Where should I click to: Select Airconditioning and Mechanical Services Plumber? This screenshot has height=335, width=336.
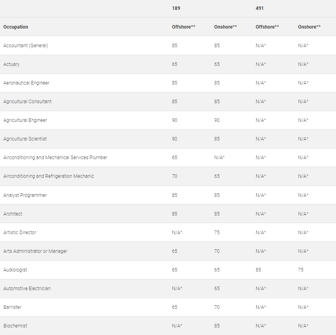(x=55, y=158)
